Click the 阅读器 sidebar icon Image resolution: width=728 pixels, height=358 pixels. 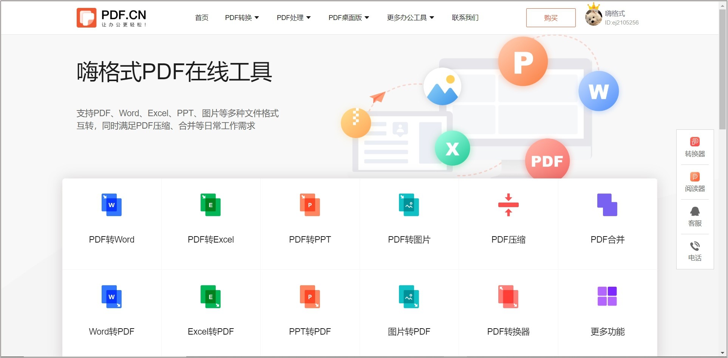click(x=695, y=177)
